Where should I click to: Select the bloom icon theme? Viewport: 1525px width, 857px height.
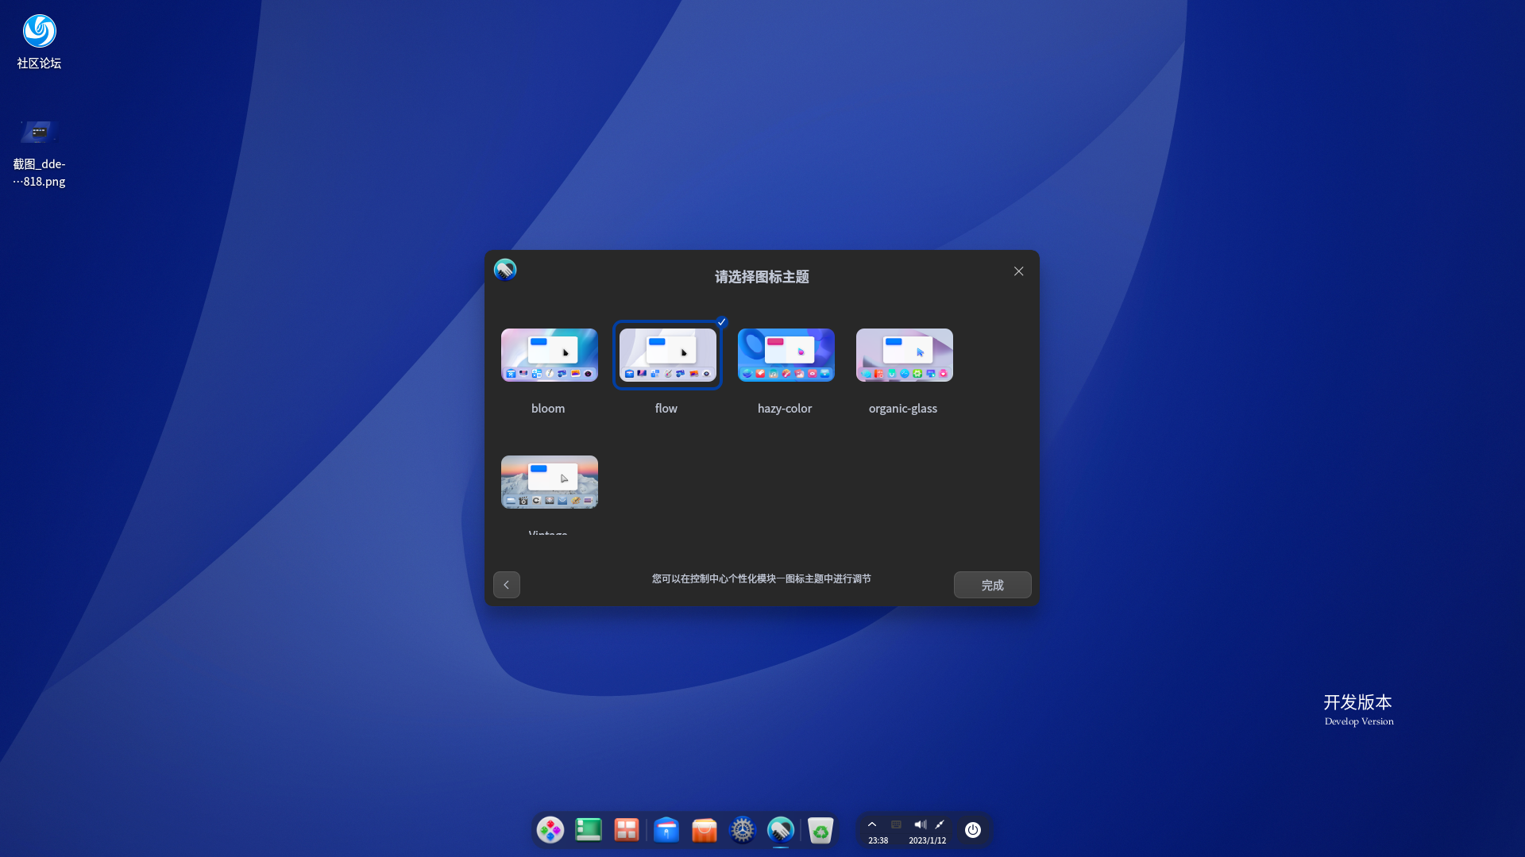[x=549, y=355]
